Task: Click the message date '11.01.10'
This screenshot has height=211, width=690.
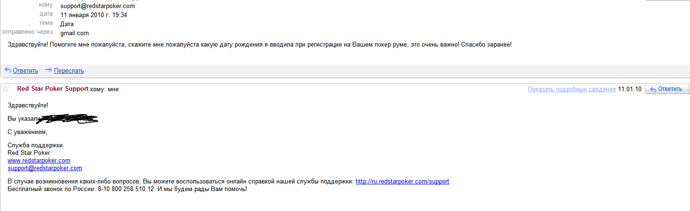Action: click(630, 89)
